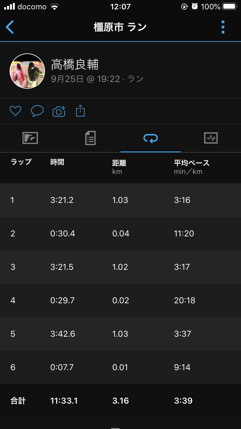The width and height of the screenshot is (241, 429).
Task: Tap the 橿原市 ラン activity title
Action: click(x=120, y=27)
